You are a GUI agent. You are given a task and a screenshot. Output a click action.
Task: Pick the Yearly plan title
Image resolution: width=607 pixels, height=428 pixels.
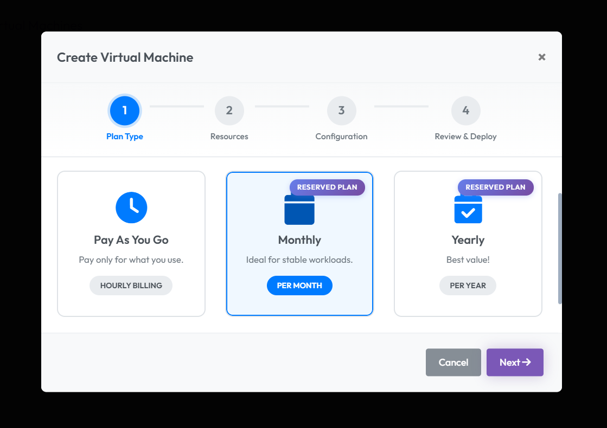point(468,240)
